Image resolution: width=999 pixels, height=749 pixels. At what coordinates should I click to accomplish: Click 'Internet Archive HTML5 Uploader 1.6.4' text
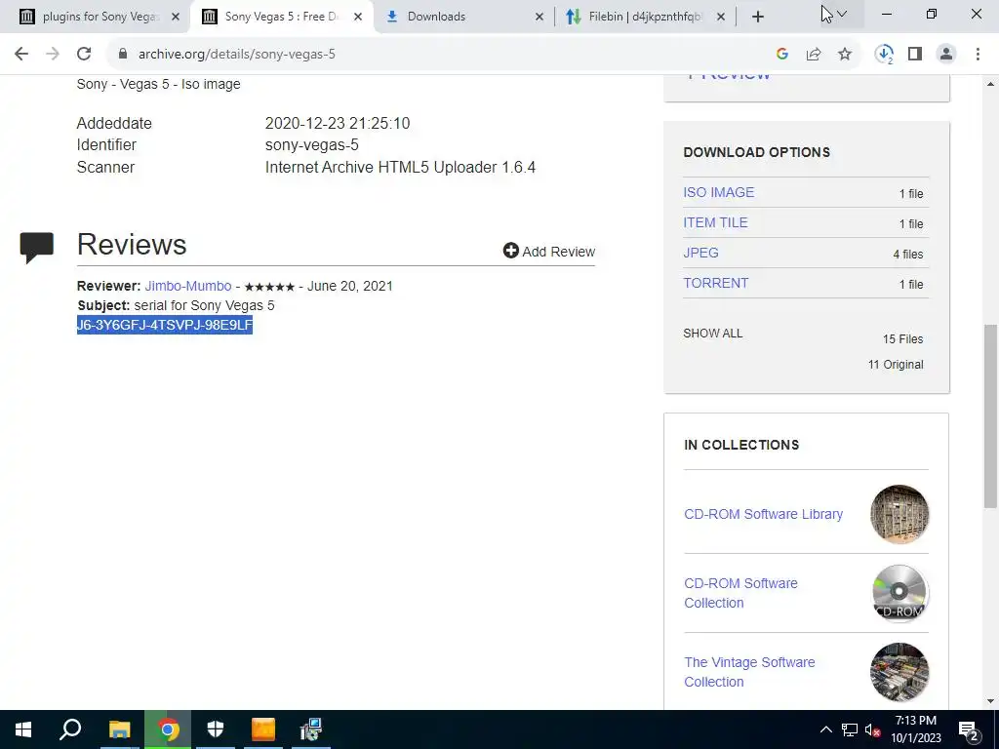pos(400,167)
